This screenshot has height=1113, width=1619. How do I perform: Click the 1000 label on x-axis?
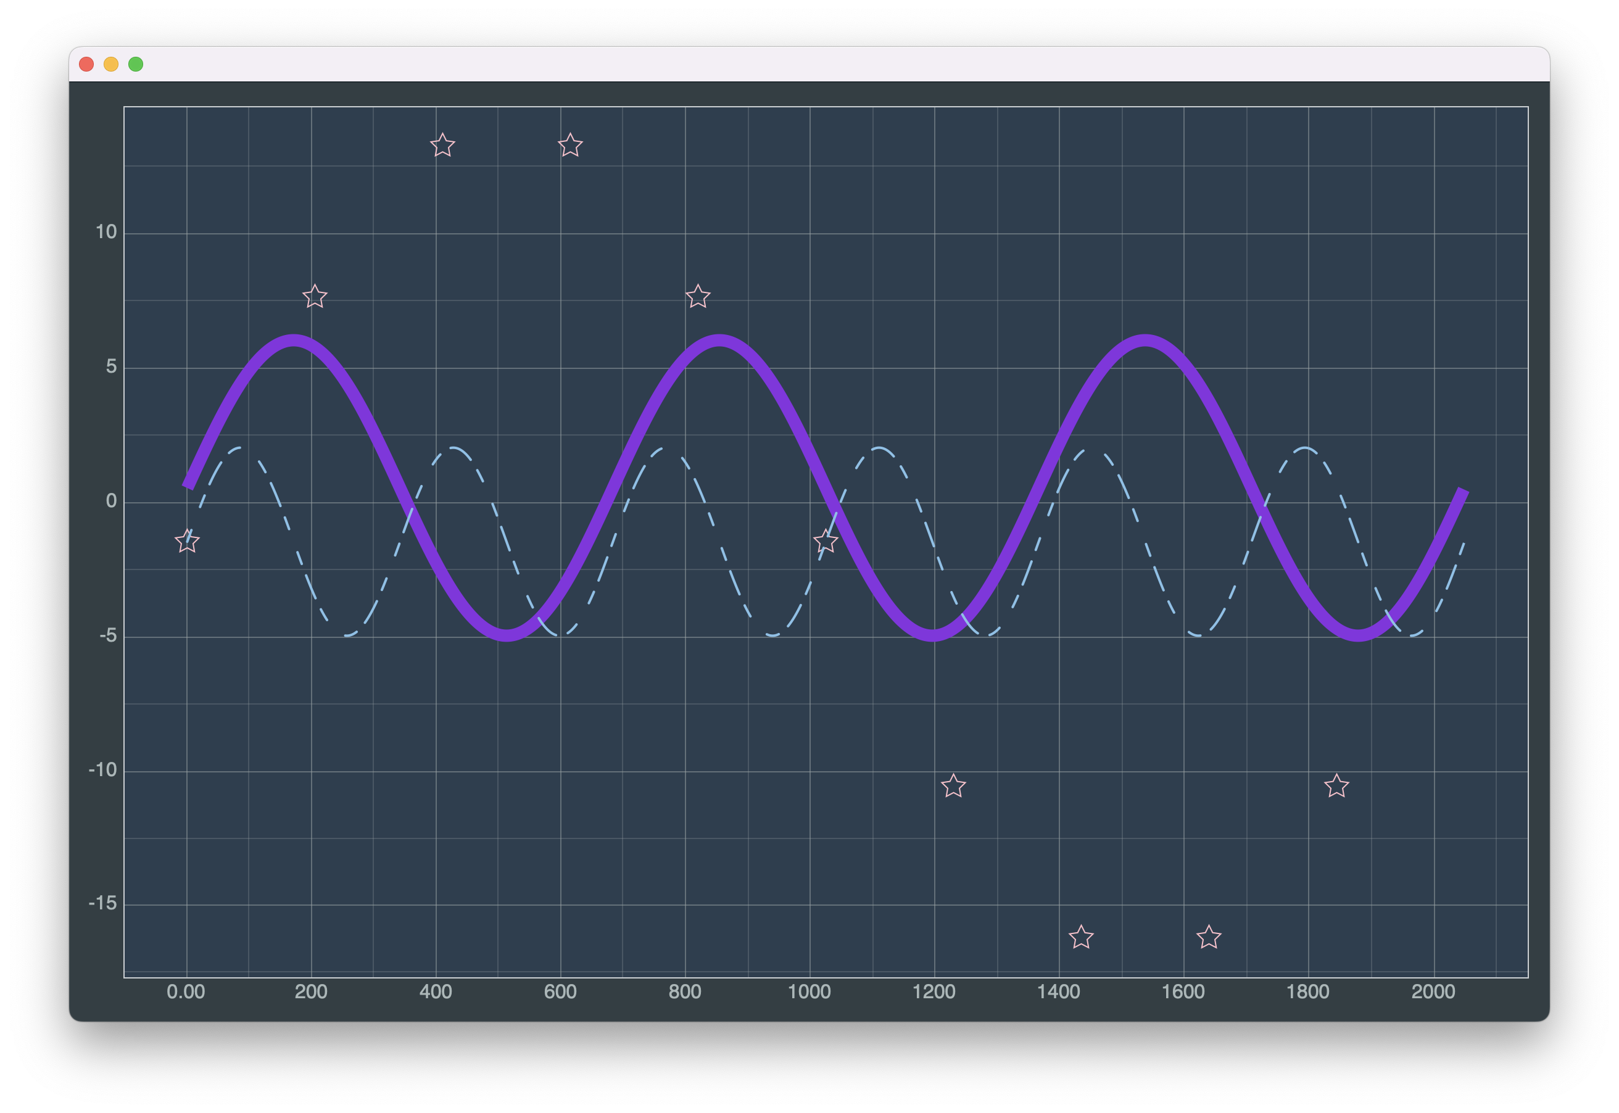coord(809,991)
